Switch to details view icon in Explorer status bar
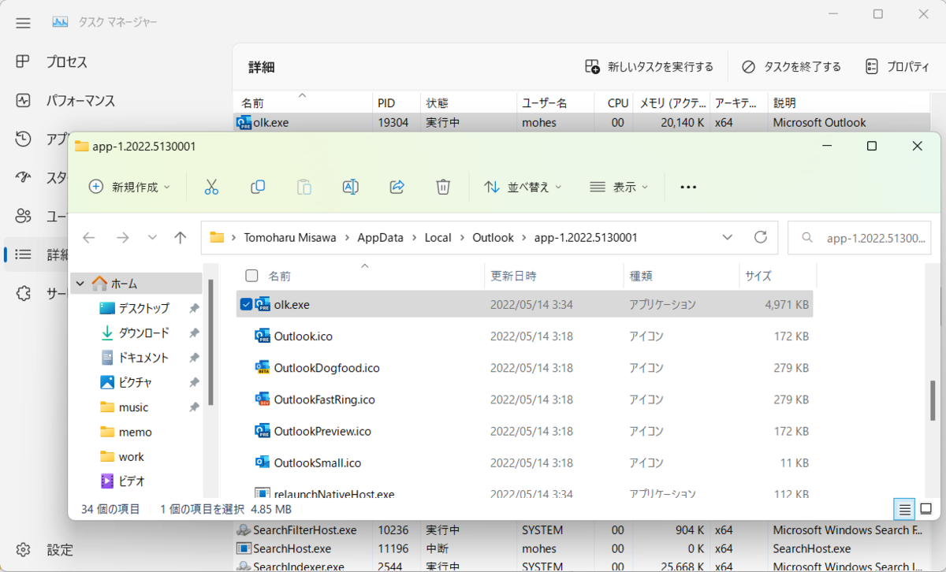 [x=905, y=509]
